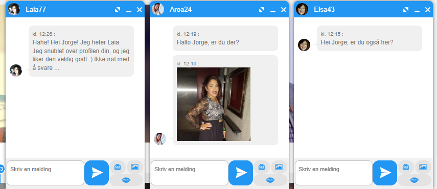Click timestamp "kl. 12:26" in Laia77 chat

pyautogui.click(x=44, y=34)
